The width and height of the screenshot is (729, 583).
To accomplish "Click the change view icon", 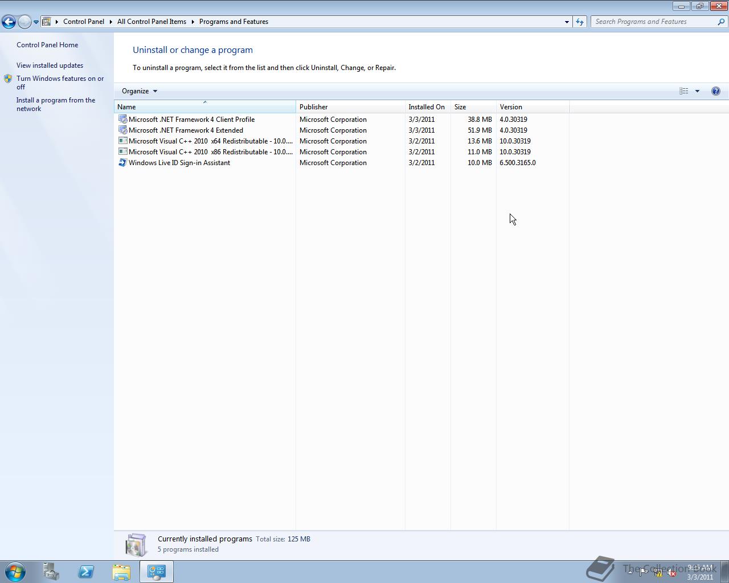I will point(683,91).
